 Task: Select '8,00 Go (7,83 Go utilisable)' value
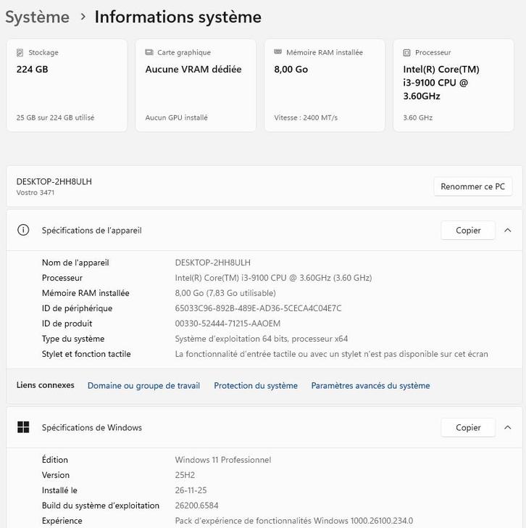[225, 293]
